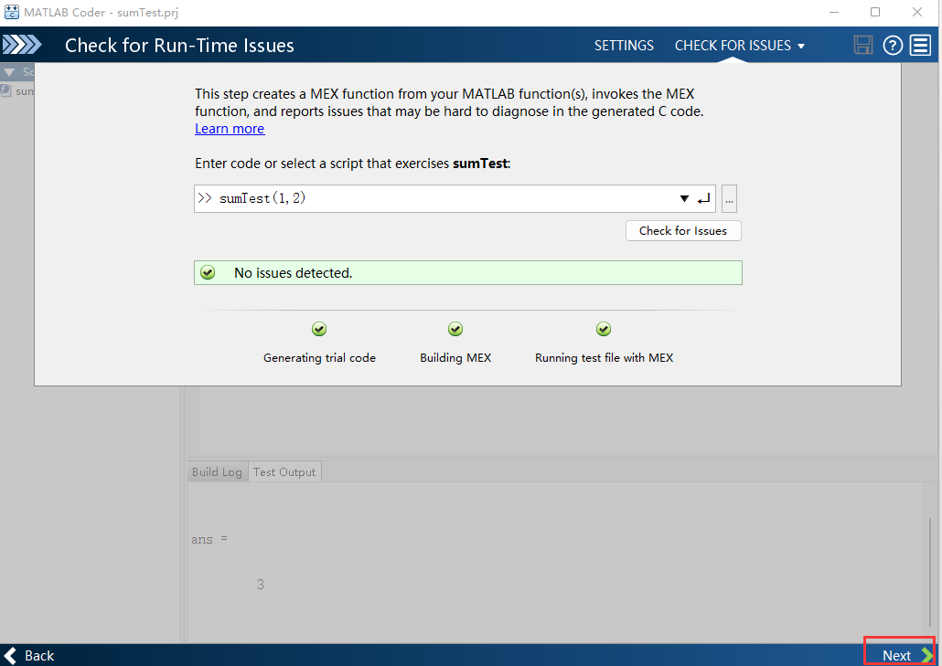Close the MATLAB Coder window

click(916, 12)
